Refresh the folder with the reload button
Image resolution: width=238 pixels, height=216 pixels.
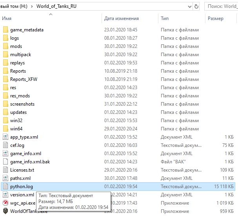coord(196,6)
